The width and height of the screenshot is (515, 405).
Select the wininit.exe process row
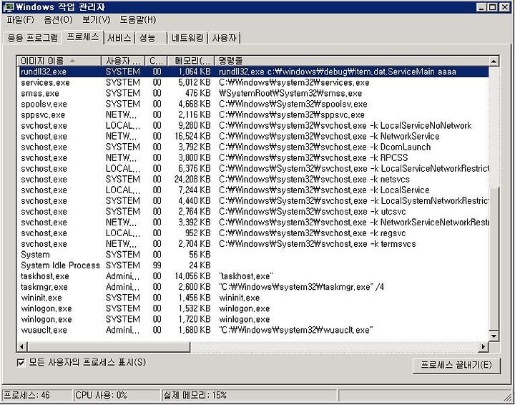click(253, 298)
